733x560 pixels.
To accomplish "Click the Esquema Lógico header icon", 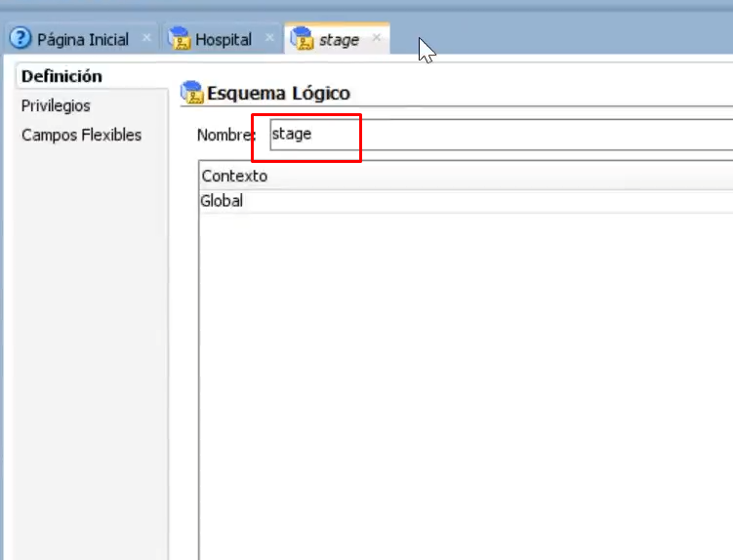I will [192, 92].
